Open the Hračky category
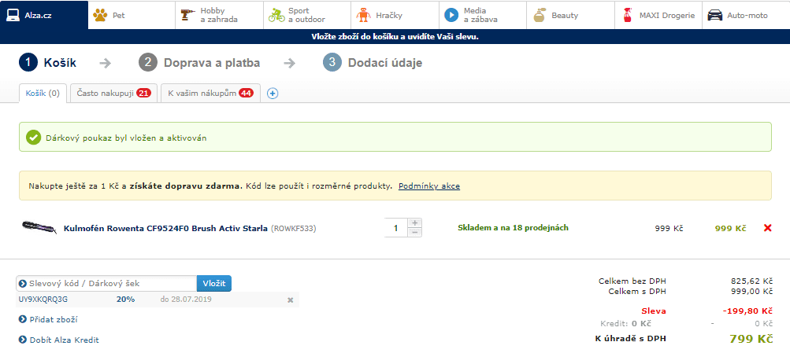This screenshot has width=790, height=364. pyautogui.click(x=395, y=15)
